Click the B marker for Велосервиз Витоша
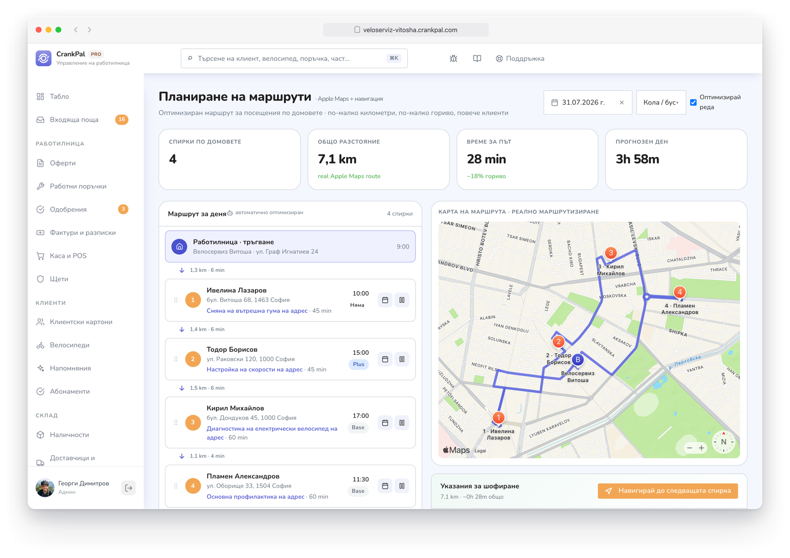The image size is (790, 558). [x=578, y=360]
